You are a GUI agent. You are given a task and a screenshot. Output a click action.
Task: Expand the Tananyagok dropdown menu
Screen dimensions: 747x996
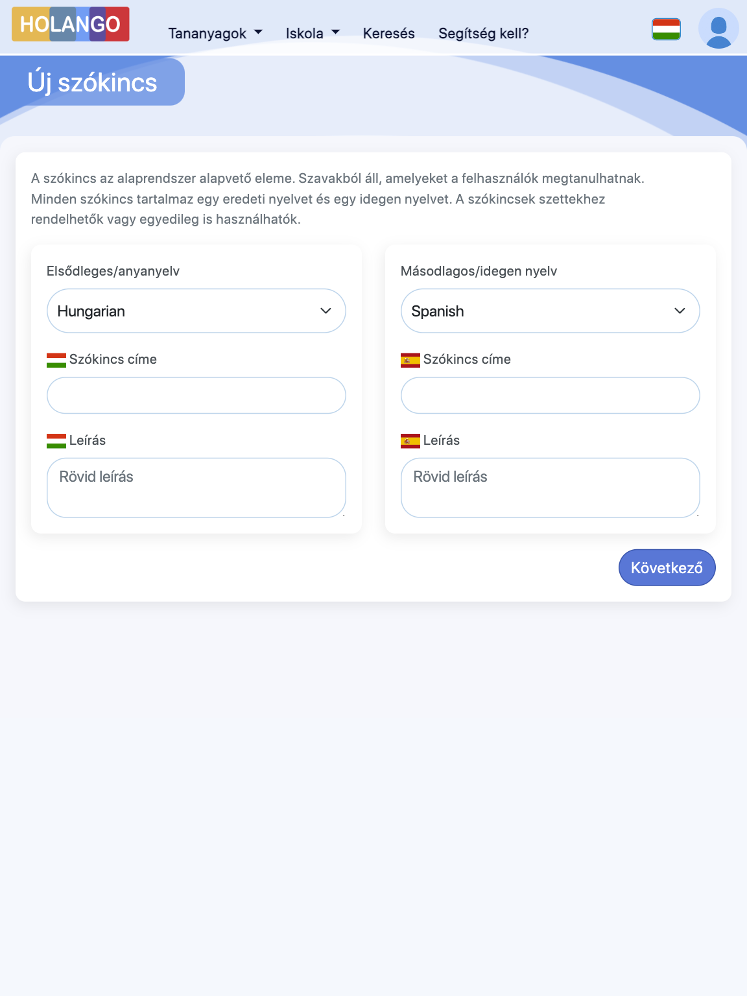[215, 34]
